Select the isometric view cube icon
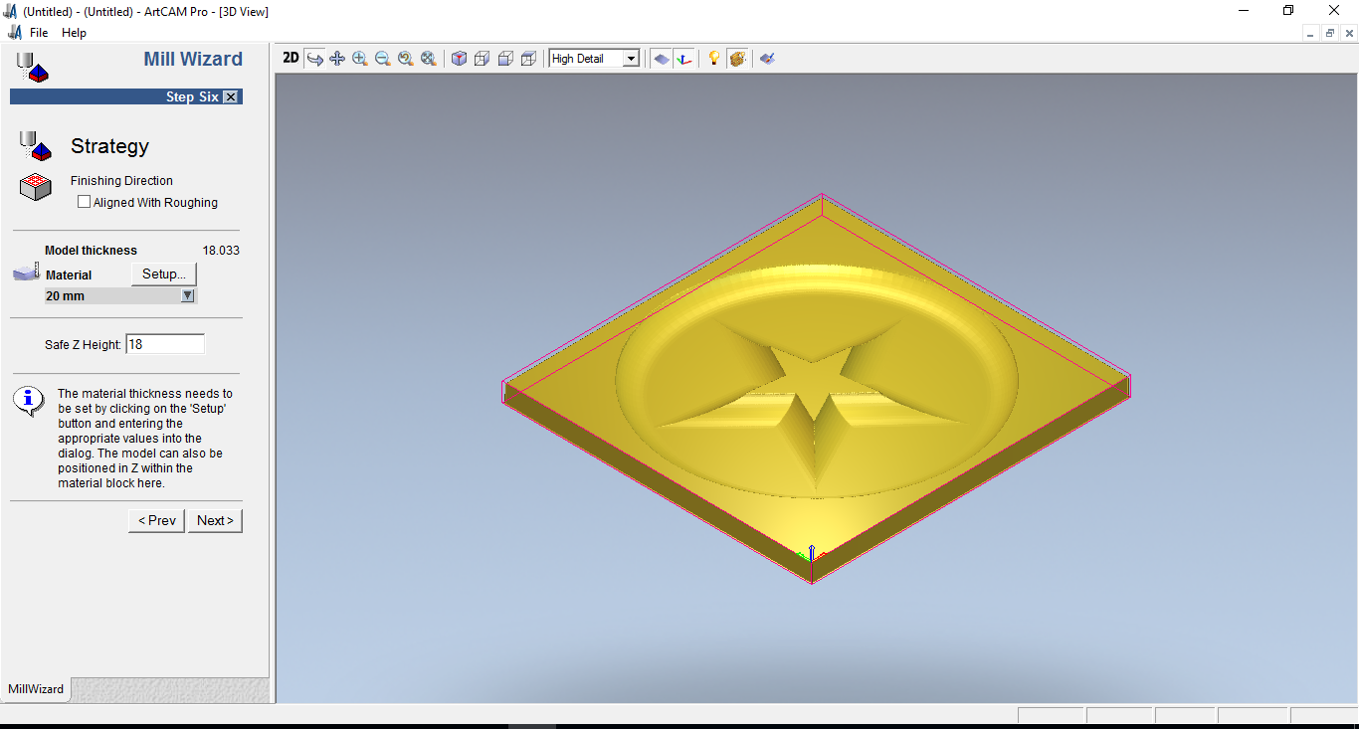The image size is (1359, 729). (459, 59)
